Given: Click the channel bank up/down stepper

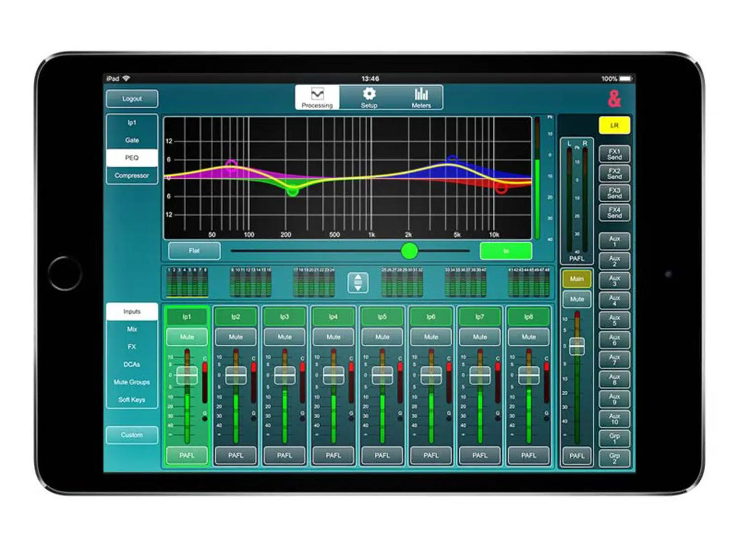Looking at the screenshot, I should coord(358,282).
